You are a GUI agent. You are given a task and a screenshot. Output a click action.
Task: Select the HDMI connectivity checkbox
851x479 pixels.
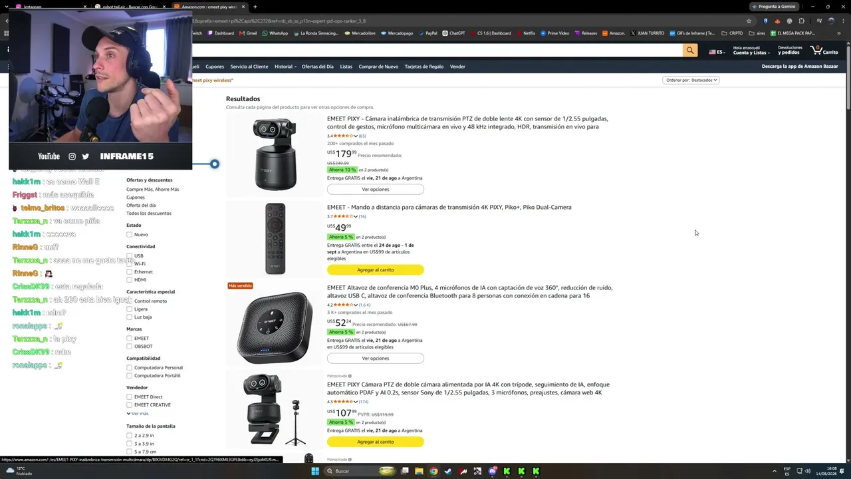[x=130, y=280]
